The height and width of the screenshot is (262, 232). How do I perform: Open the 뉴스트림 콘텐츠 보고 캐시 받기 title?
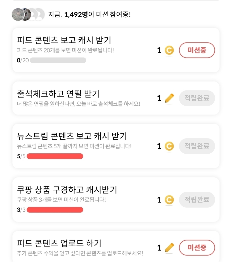click(x=72, y=136)
